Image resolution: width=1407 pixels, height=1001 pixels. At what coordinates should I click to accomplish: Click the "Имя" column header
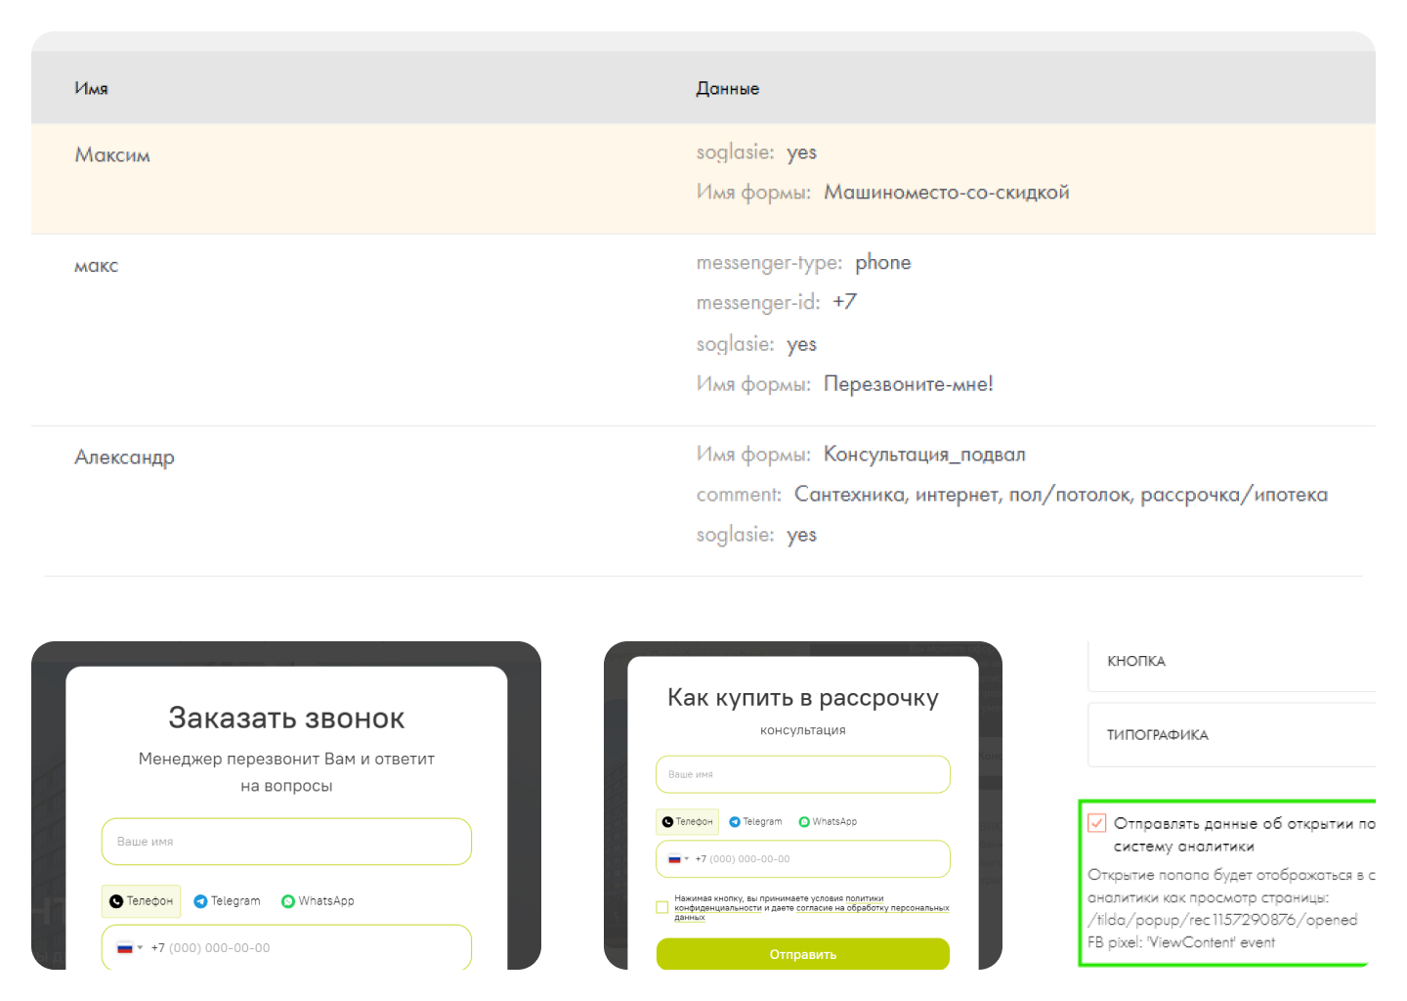91,88
